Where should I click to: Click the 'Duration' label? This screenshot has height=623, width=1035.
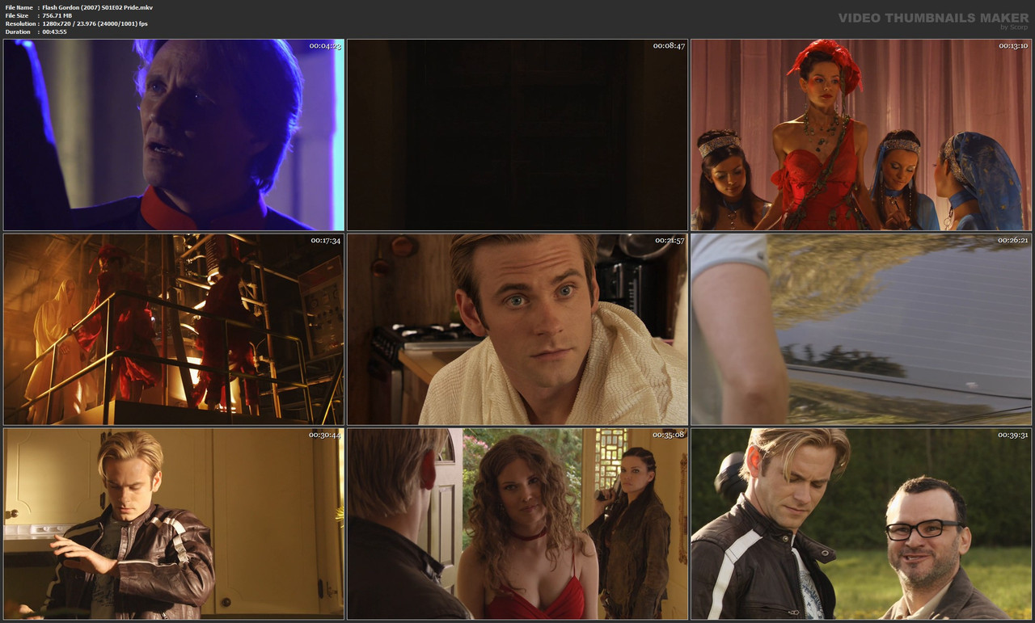18,32
